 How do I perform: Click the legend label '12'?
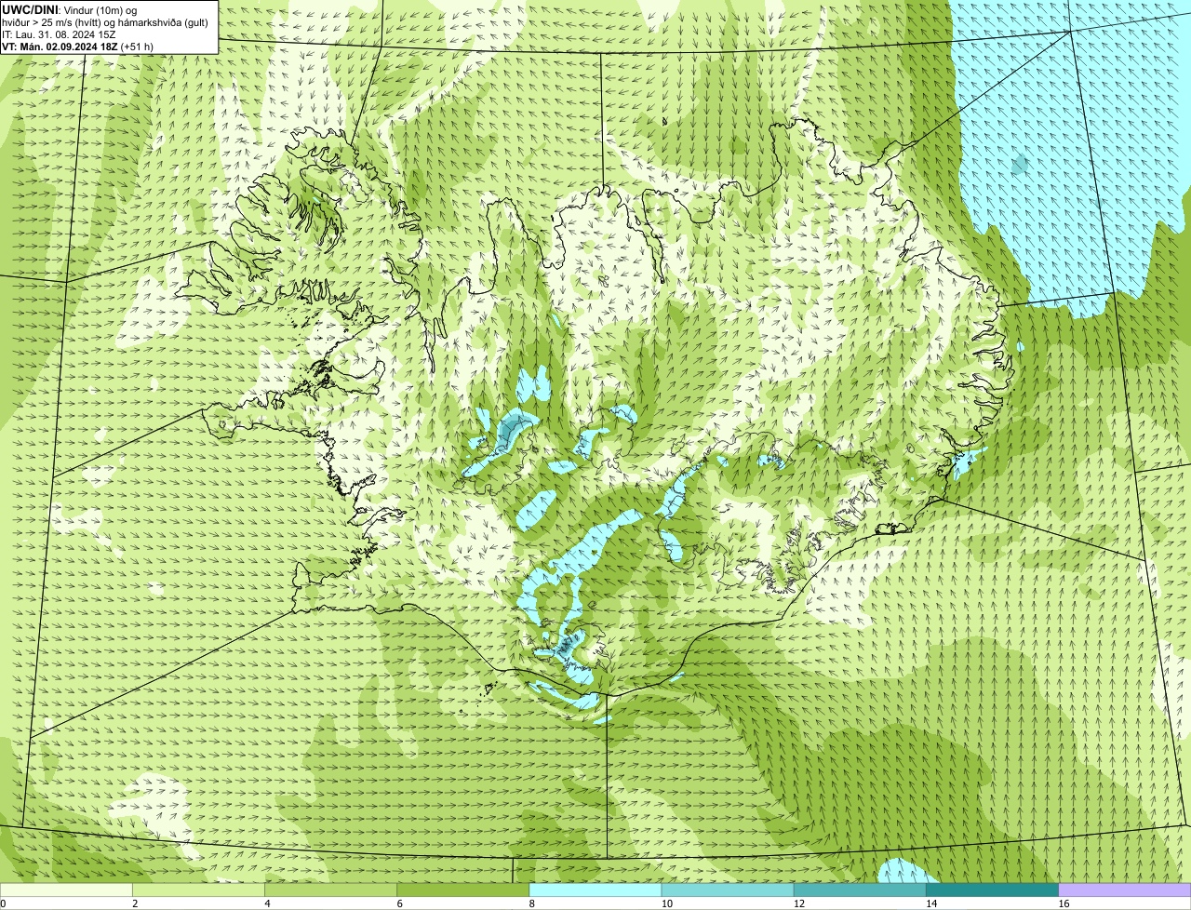[x=799, y=903]
